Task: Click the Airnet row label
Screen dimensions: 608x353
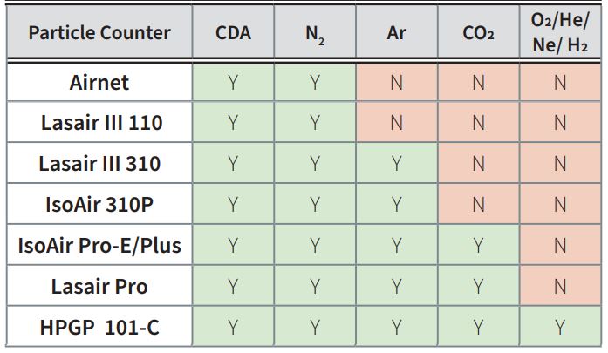Action: (x=99, y=83)
